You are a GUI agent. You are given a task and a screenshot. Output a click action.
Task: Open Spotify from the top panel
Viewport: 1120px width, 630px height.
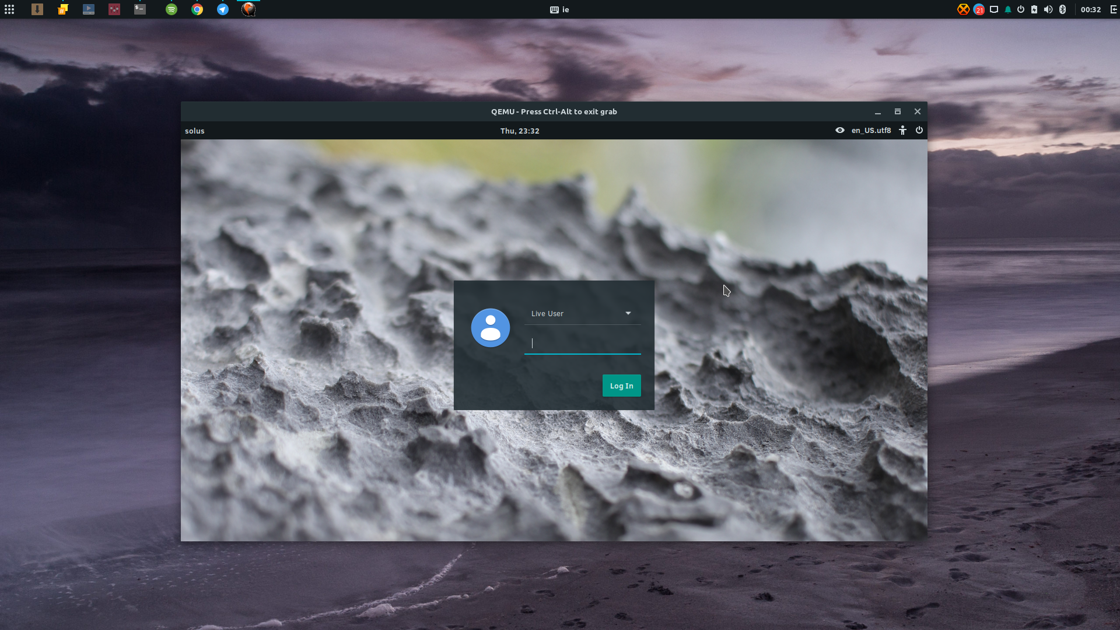coord(171,9)
